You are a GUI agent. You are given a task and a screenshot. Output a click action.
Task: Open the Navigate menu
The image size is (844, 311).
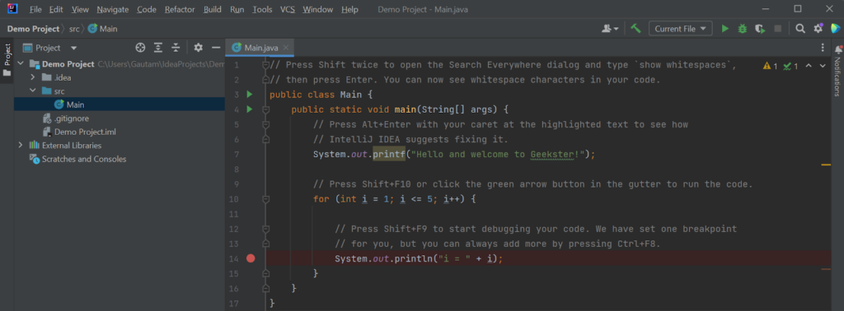[112, 10]
